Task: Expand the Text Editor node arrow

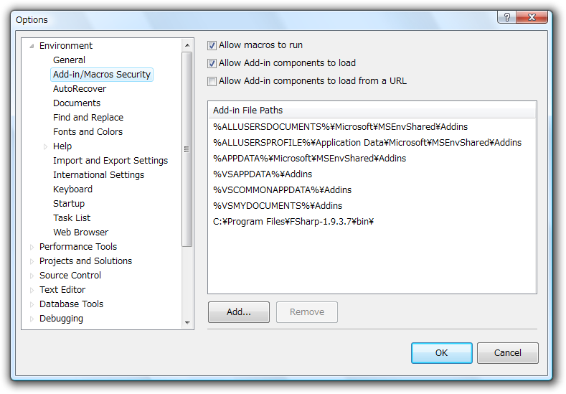Action: click(32, 290)
